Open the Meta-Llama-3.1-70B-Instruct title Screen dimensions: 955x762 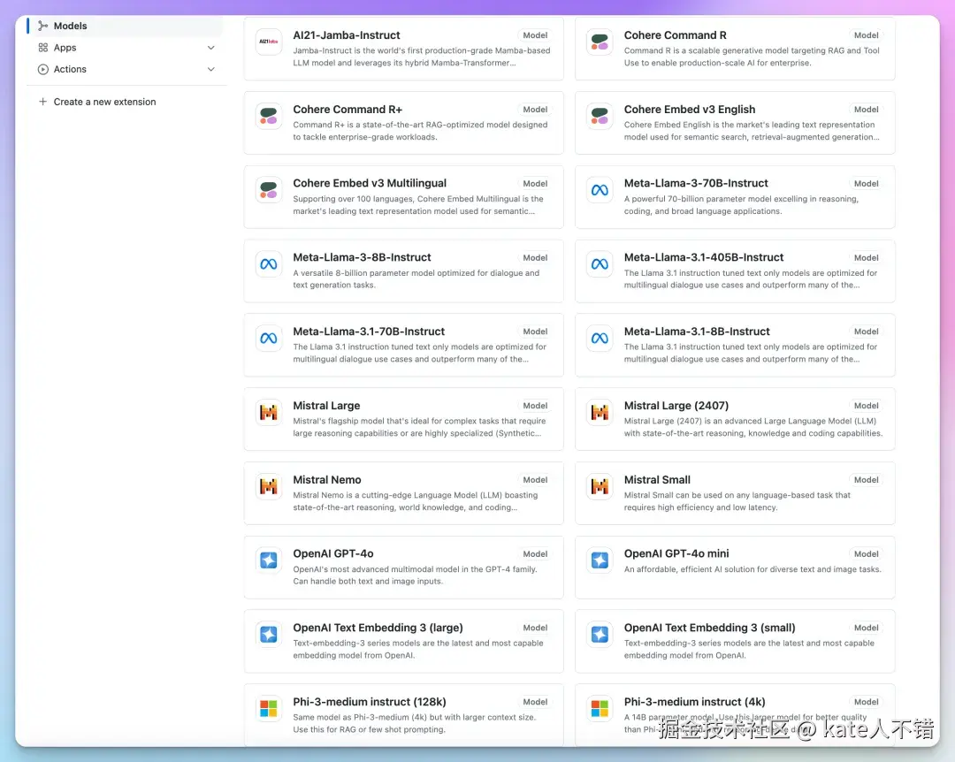click(369, 331)
